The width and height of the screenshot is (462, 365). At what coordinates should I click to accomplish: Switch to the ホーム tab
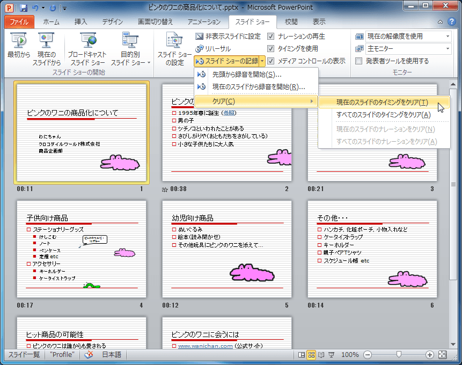(51, 22)
